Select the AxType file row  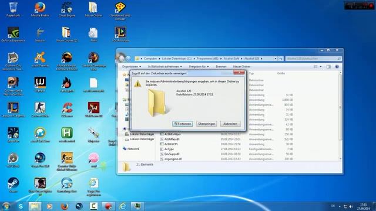click(226, 149)
